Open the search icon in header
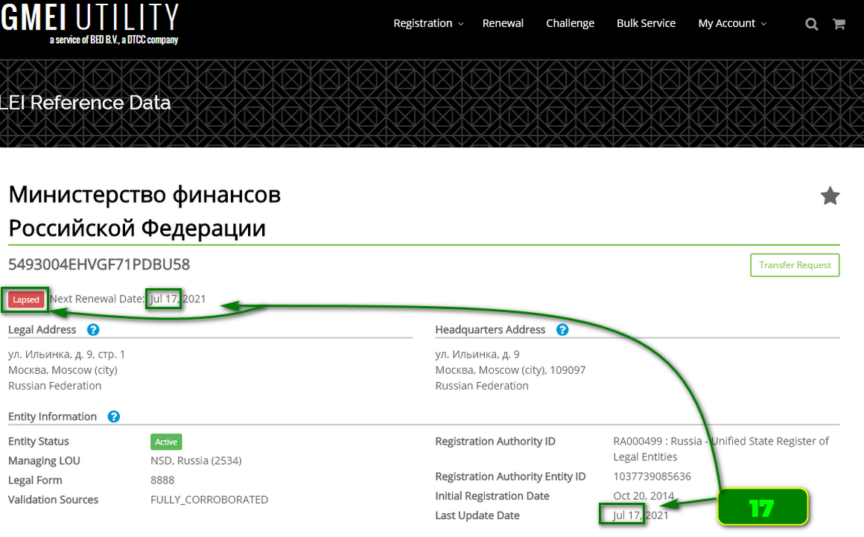864x537 pixels. [811, 25]
